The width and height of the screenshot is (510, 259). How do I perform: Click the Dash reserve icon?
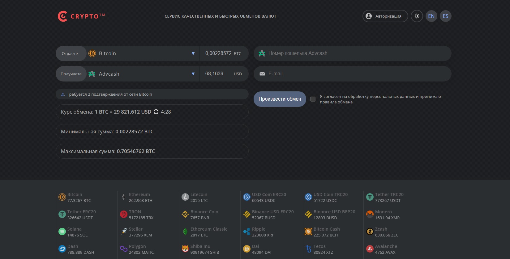(62, 249)
